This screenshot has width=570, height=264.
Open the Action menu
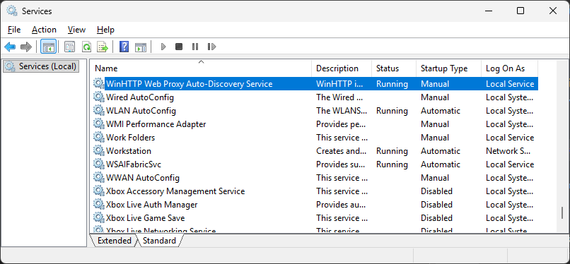point(44,30)
